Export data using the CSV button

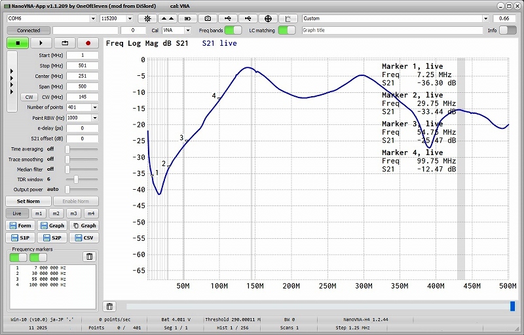click(x=84, y=238)
